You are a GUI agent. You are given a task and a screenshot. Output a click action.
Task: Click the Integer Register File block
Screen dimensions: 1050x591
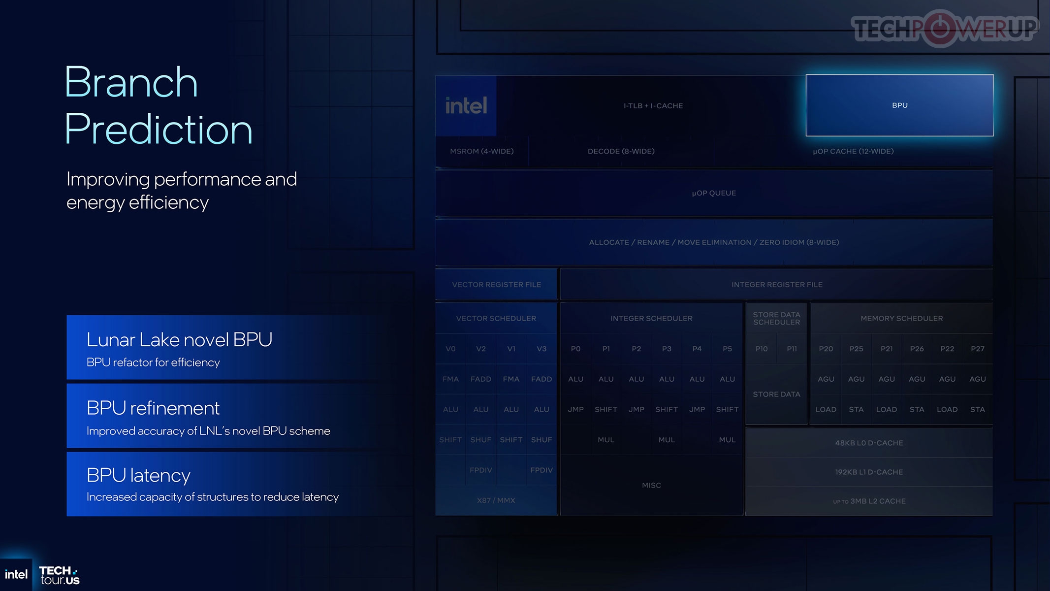(777, 285)
